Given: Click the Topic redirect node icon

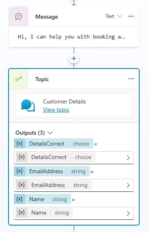Looking at the screenshot, I should (x=19, y=79).
